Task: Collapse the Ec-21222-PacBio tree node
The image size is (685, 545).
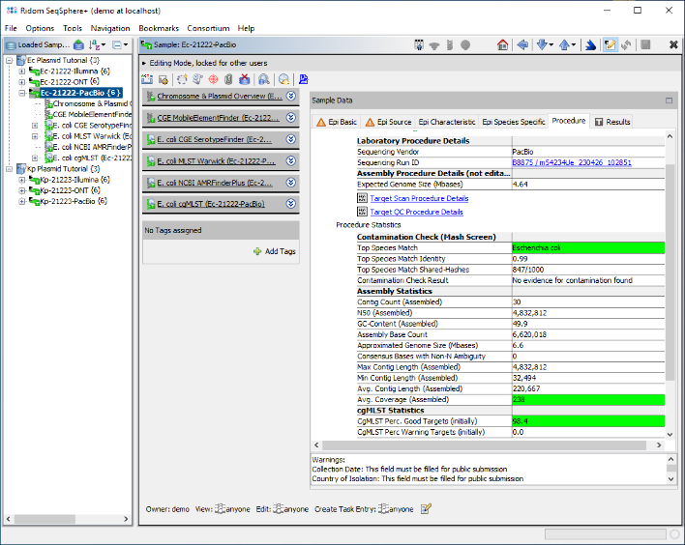Action: click(22, 93)
